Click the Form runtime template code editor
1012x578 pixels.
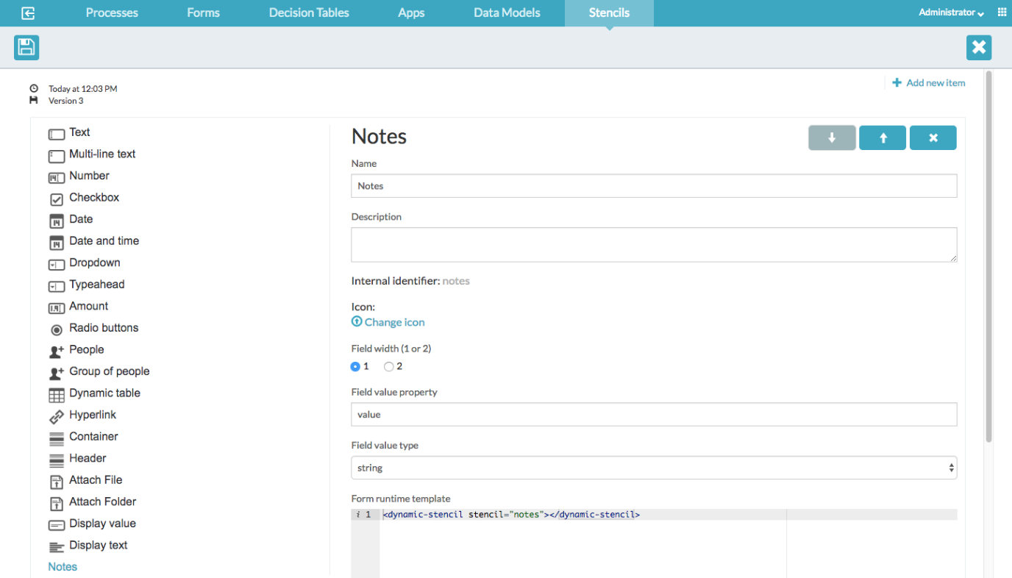[654, 543]
